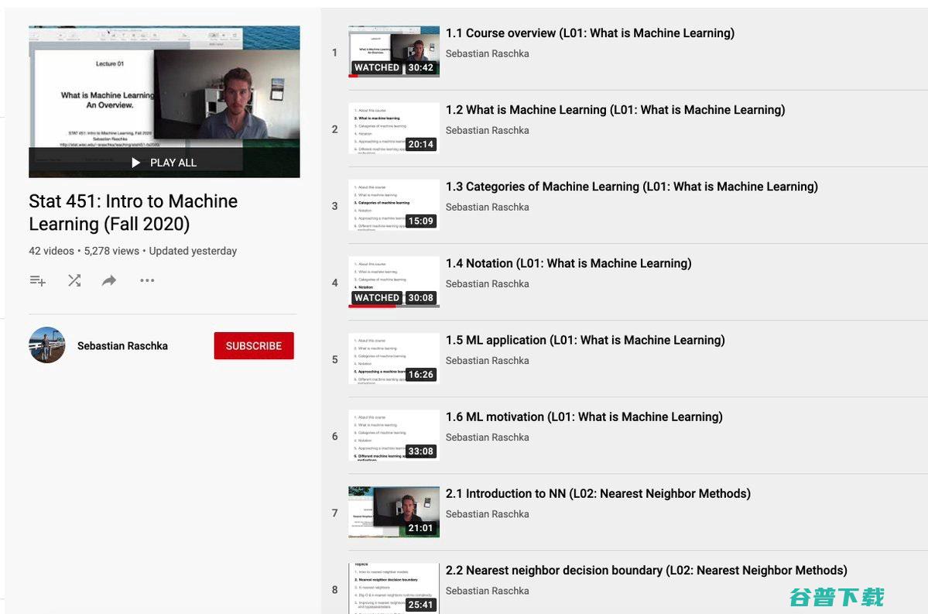Open 2.2 Nearest neighbor decision boundary title
The width and height of the screenshot is (928, 614).
coord(646,571)
